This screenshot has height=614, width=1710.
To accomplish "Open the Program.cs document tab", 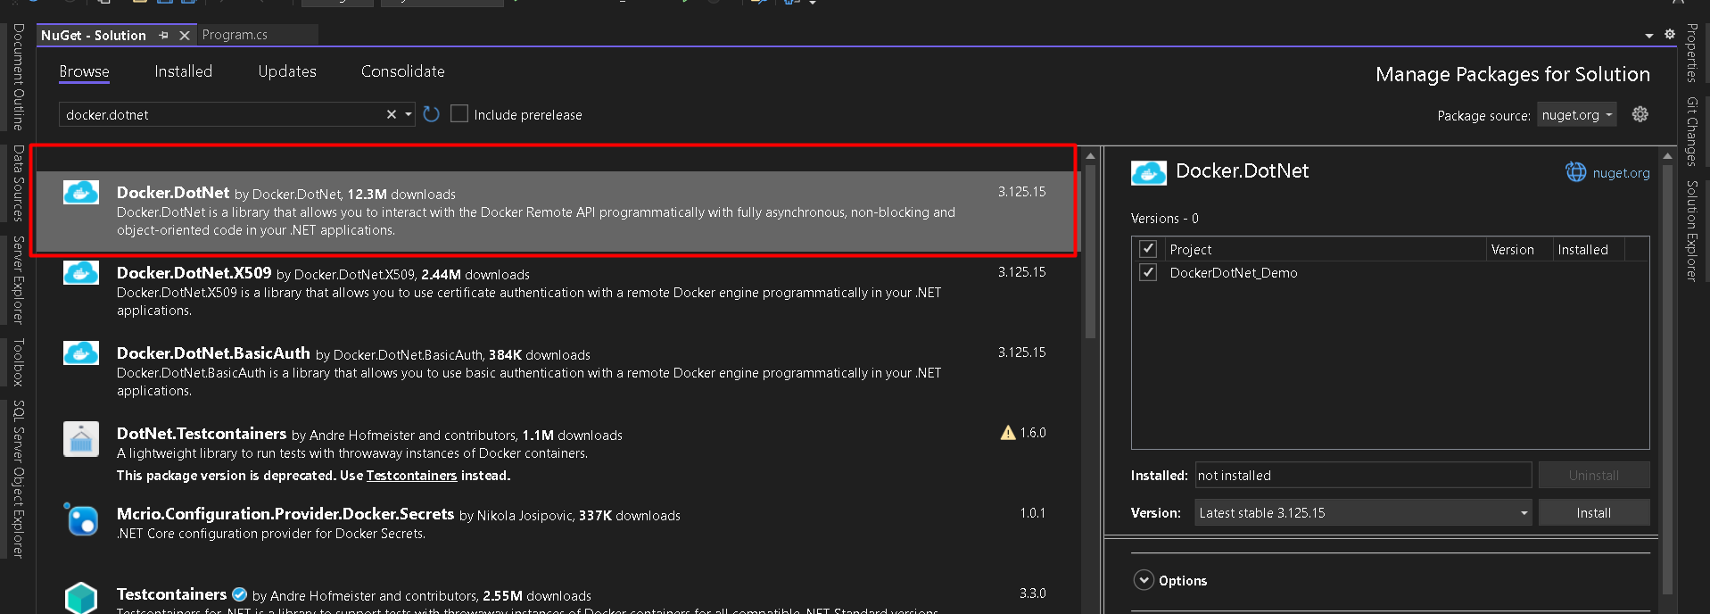I will [x=235, y=35].
